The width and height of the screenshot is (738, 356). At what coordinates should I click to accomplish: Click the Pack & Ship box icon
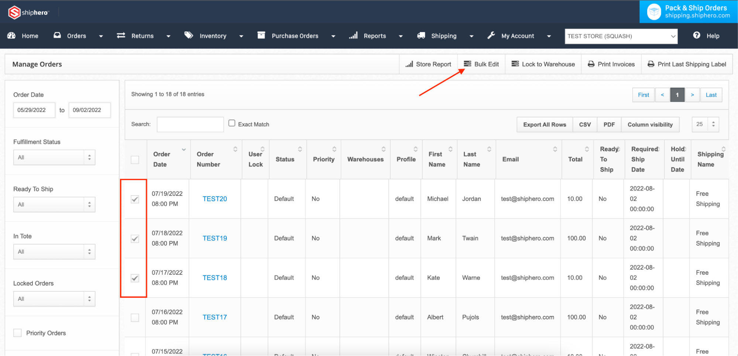tap(654, 12)
